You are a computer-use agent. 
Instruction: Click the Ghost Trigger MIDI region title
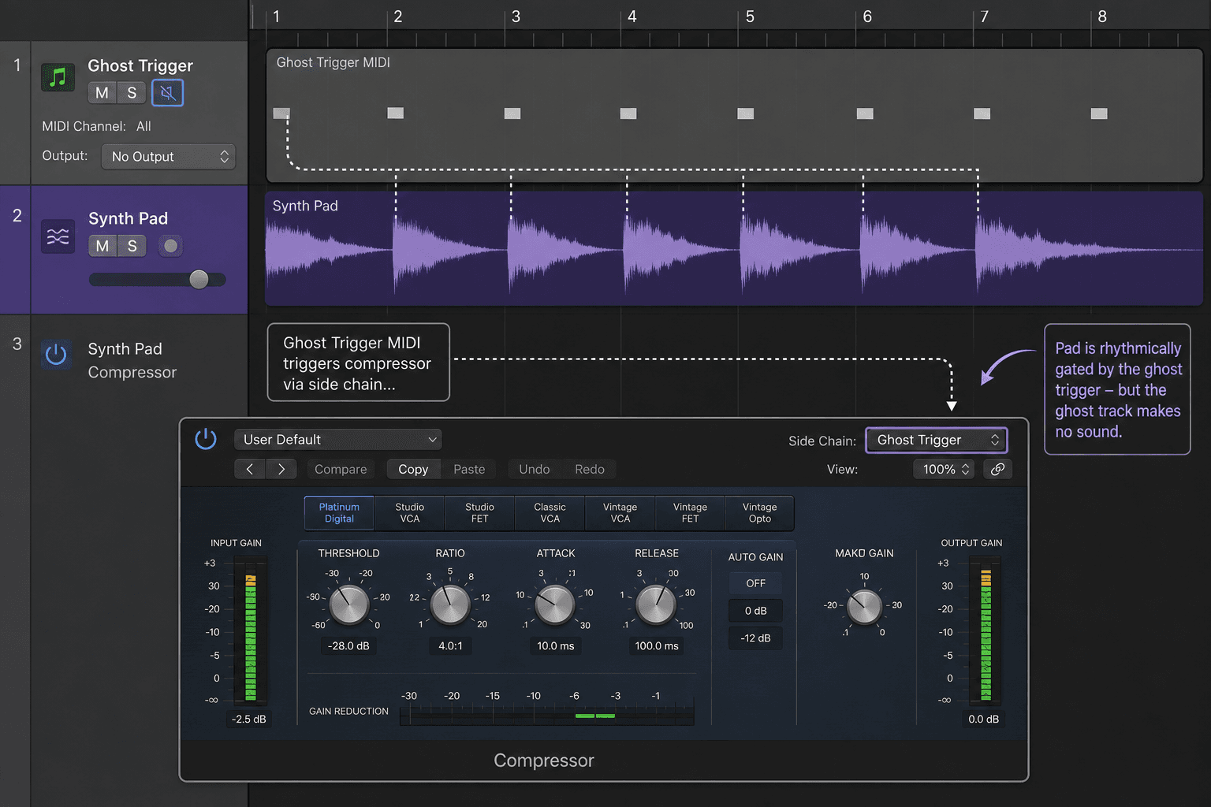click(333, 62)
